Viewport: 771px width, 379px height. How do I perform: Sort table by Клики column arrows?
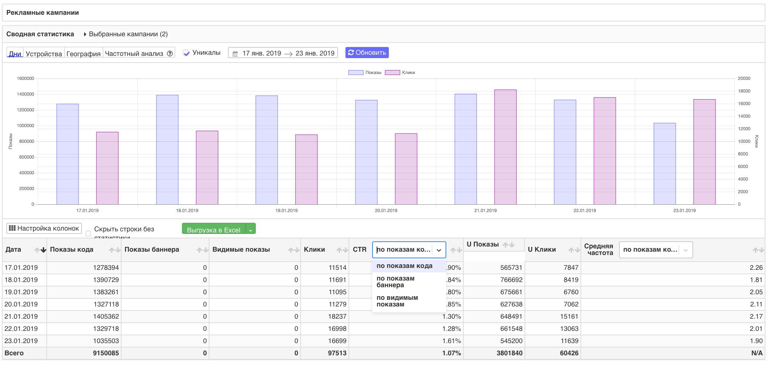click(x=342, y=250)
